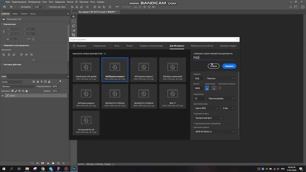
Task: Open the Прозрачный фон background dropdown
Action: pyautogui.click(x=208, y=118)
